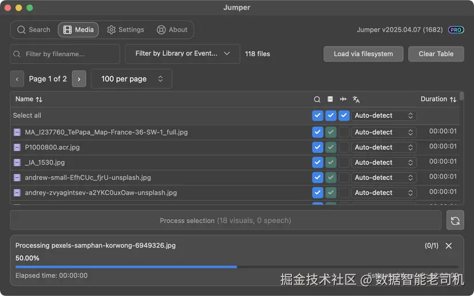Toggle speech checkbox for P1000800.acr.jpg
Image resolution: width=474 pixels, height=296 pixels.
[x=344, y=147]
